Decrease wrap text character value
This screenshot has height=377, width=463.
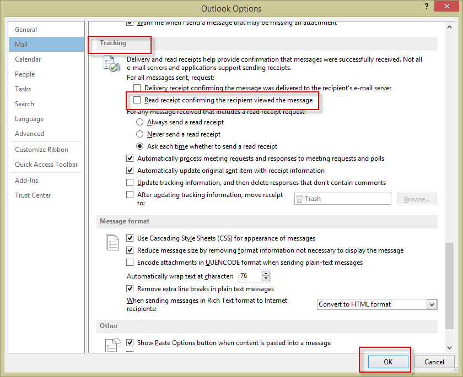point(266,278)
